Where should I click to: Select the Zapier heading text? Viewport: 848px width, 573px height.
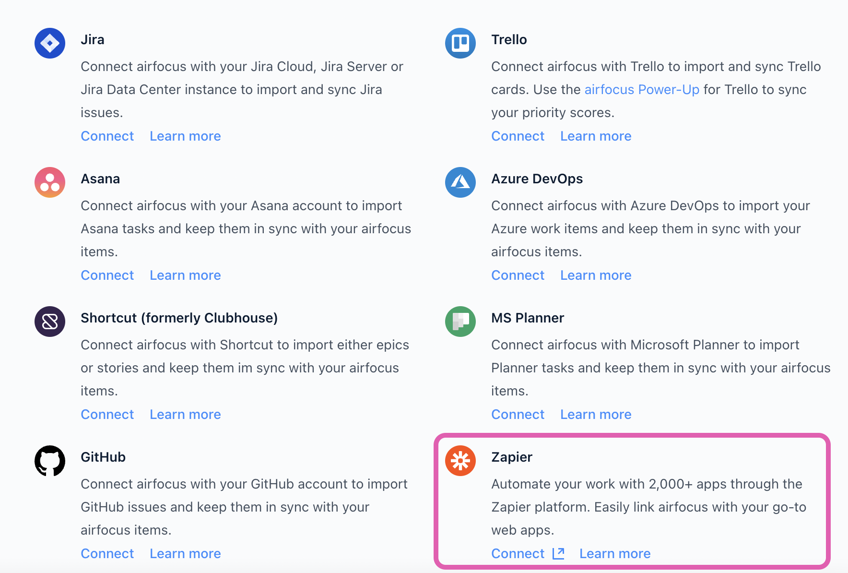point(512,457)
